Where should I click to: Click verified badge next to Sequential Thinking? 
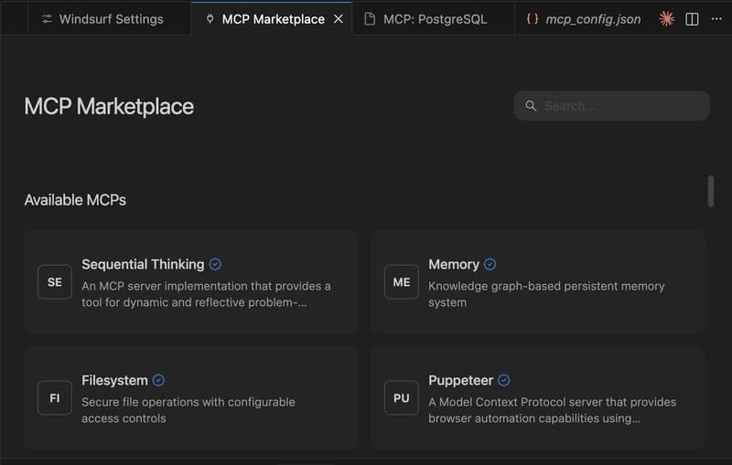point(215,264)
